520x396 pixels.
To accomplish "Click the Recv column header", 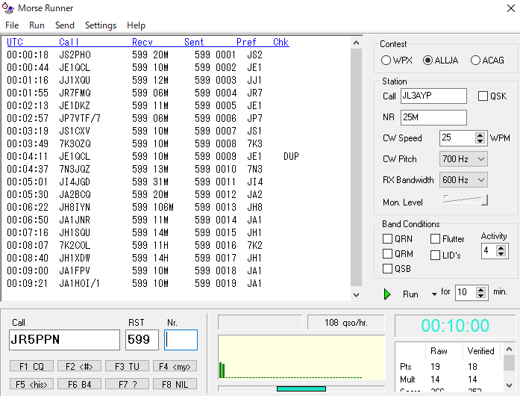I will (142, 42).
